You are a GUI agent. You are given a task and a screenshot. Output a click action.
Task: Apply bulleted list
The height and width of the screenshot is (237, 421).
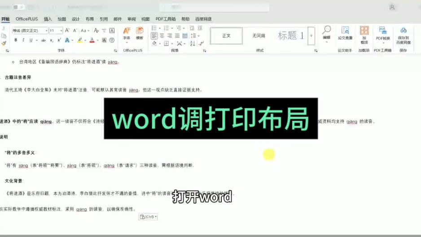point(154,28)
